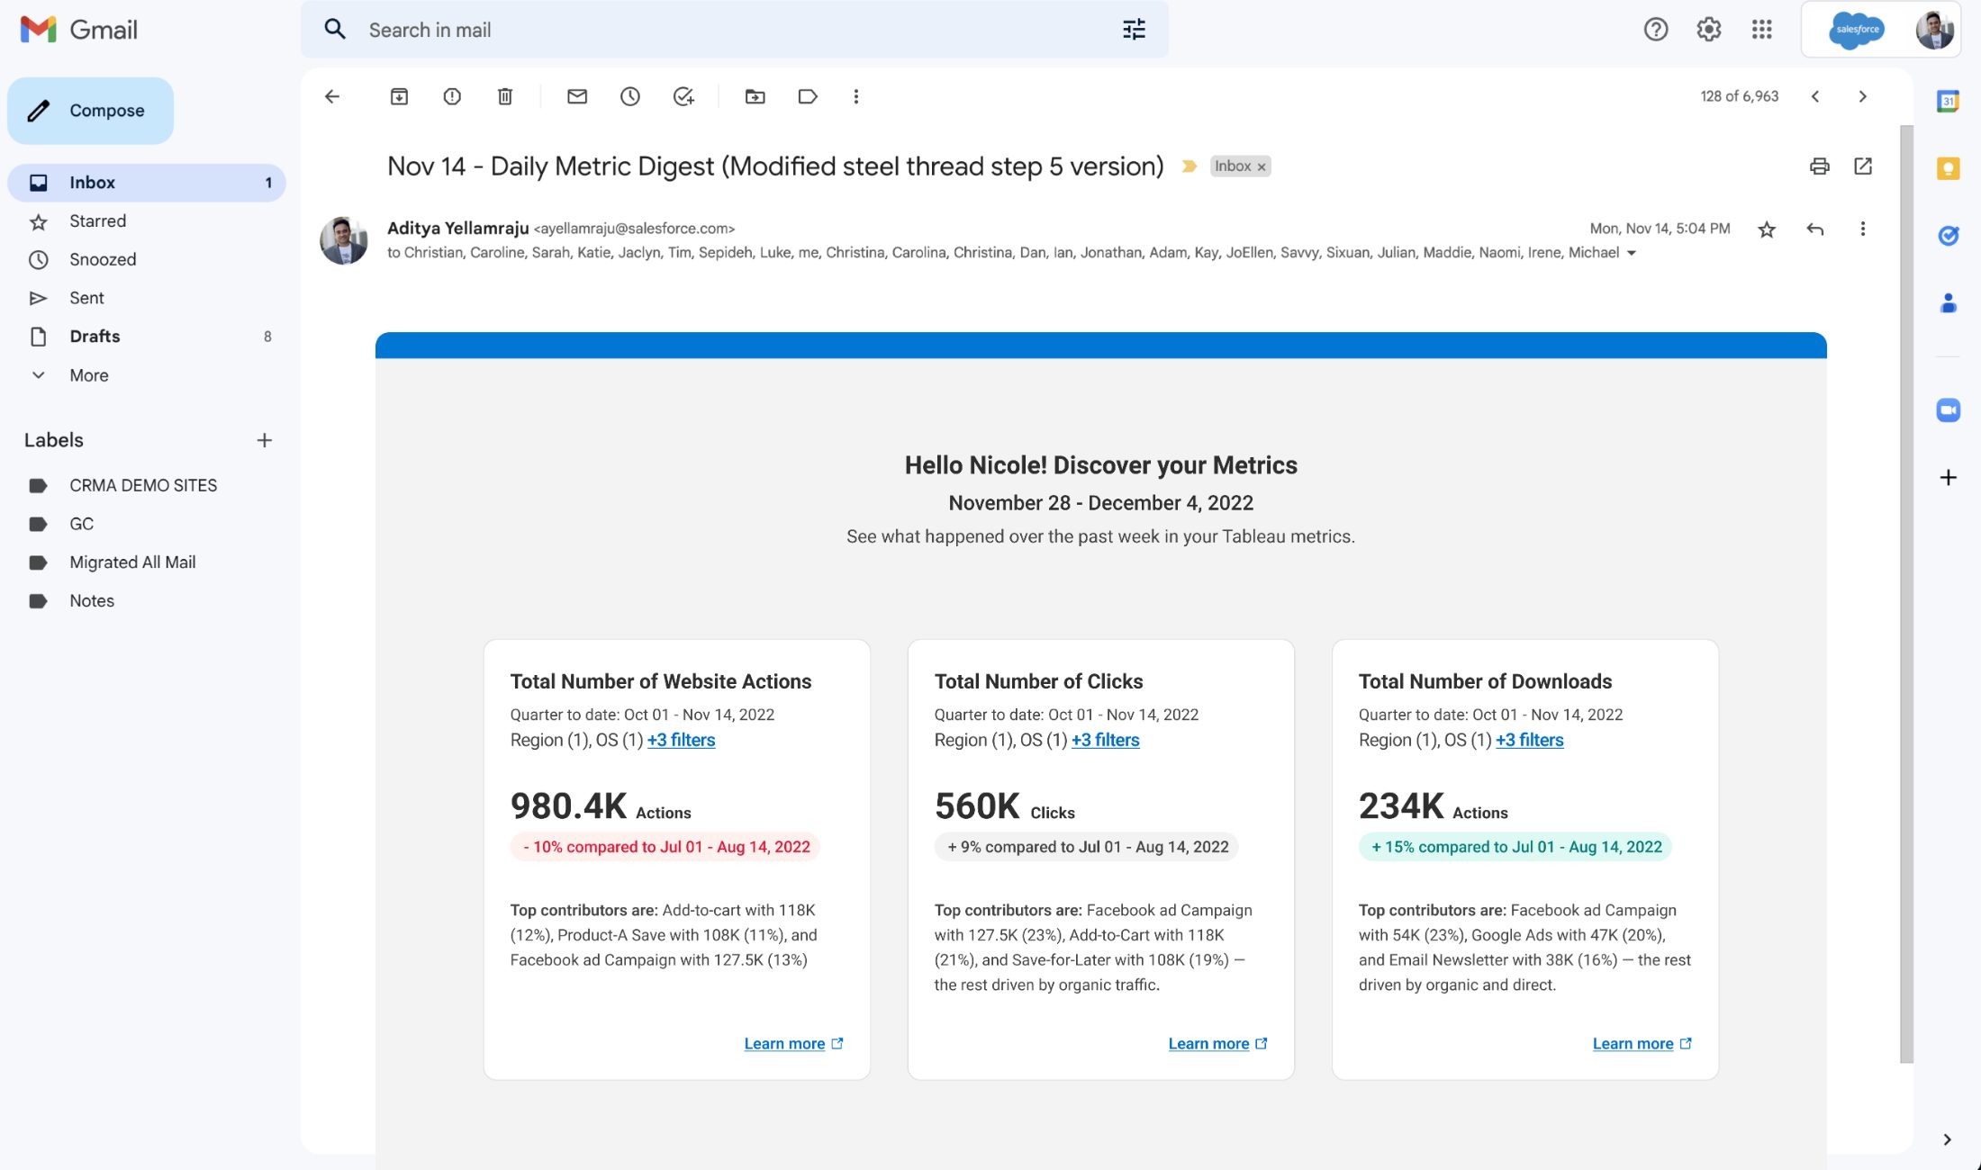Report this email as spam
1981x1170 pixels.
[452, 96]
